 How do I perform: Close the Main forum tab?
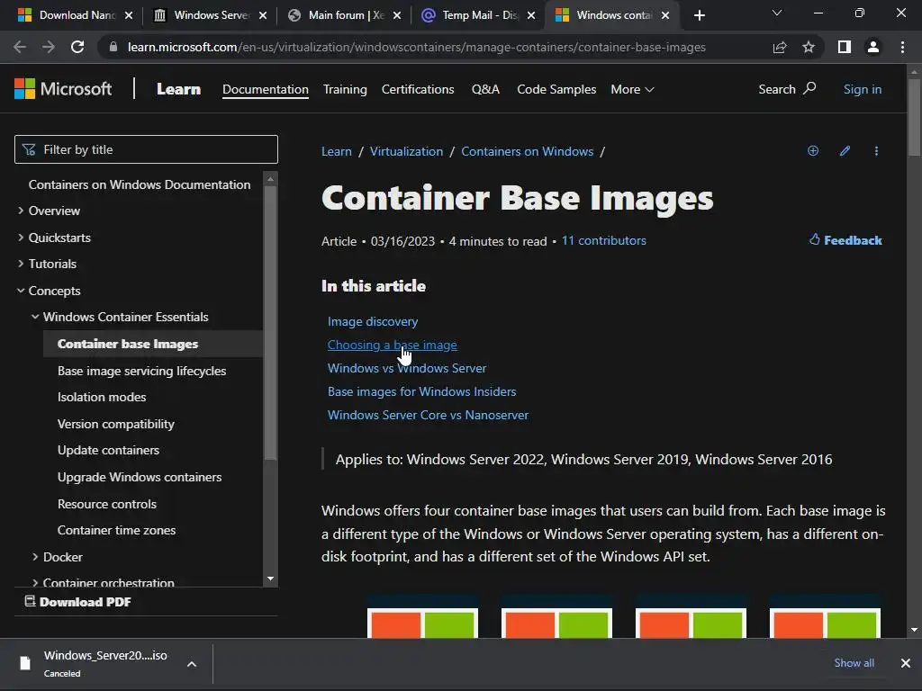click(397, 15)
